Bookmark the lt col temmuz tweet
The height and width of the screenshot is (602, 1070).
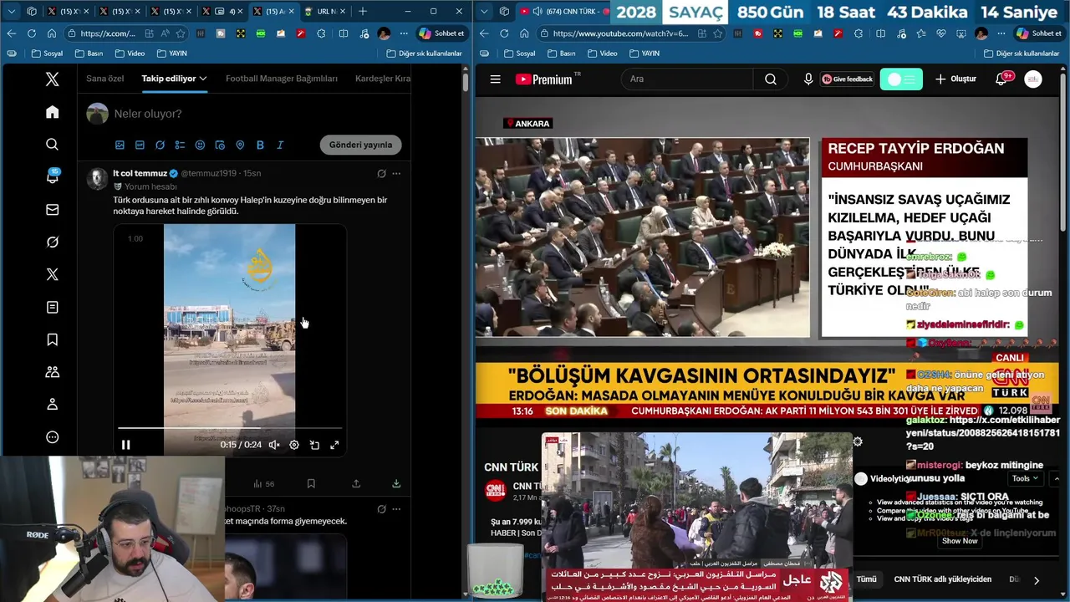tap(311, 483)
